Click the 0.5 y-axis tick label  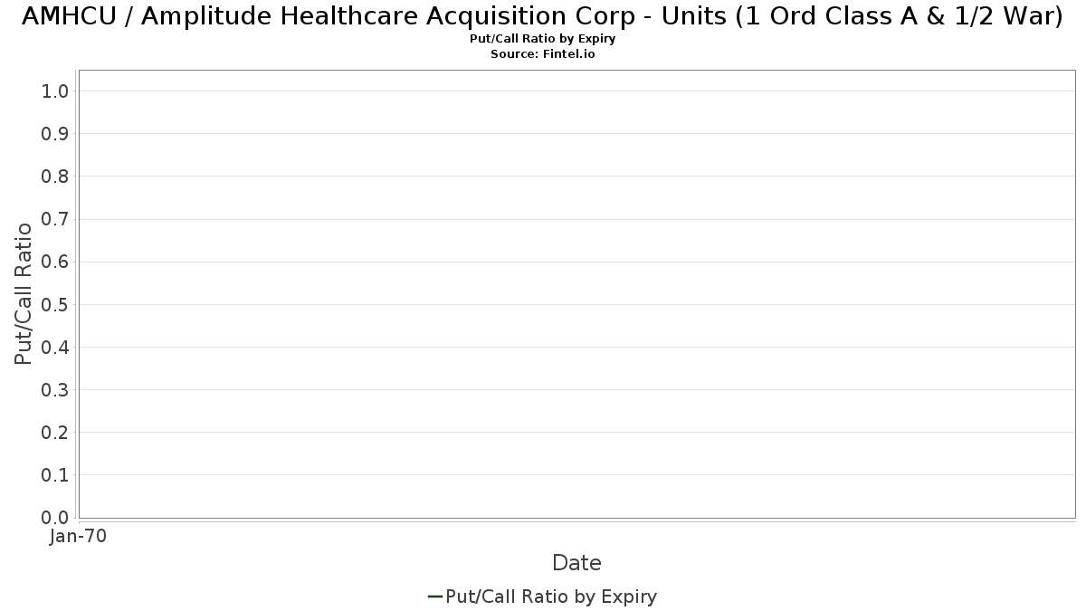point(55,304)
